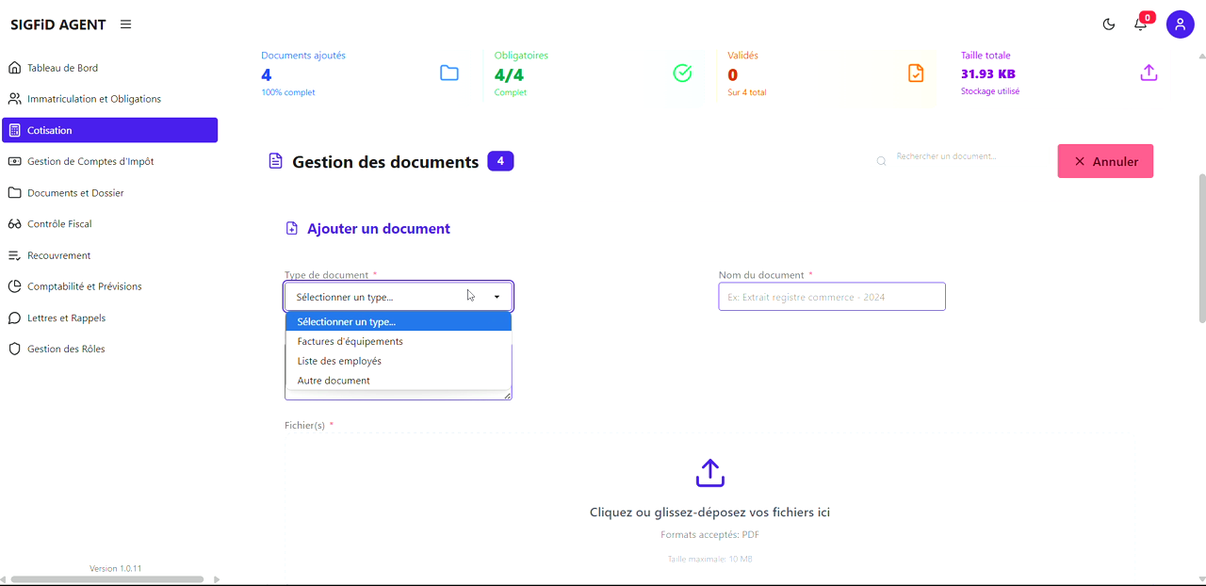Click the folder icon beside Documents ajoutés

coord(448,73)
